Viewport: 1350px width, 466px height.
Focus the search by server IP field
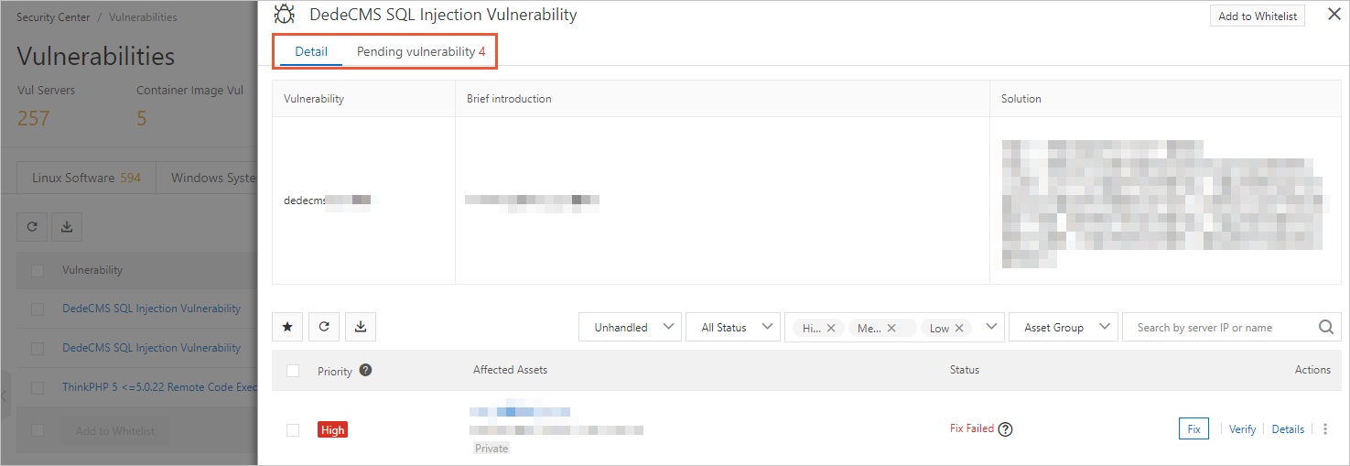pyautogui.click(x=1222, y=327)
